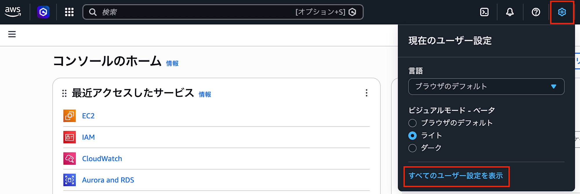Click the CloudWatch service icon
Image resolution: width=580 pixels, height=194 pixels.
coord(70,159)
